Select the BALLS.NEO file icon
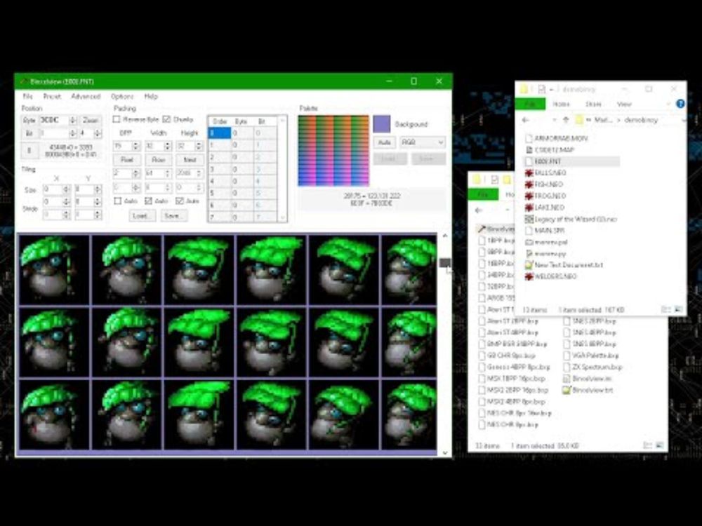 [529, 173]
